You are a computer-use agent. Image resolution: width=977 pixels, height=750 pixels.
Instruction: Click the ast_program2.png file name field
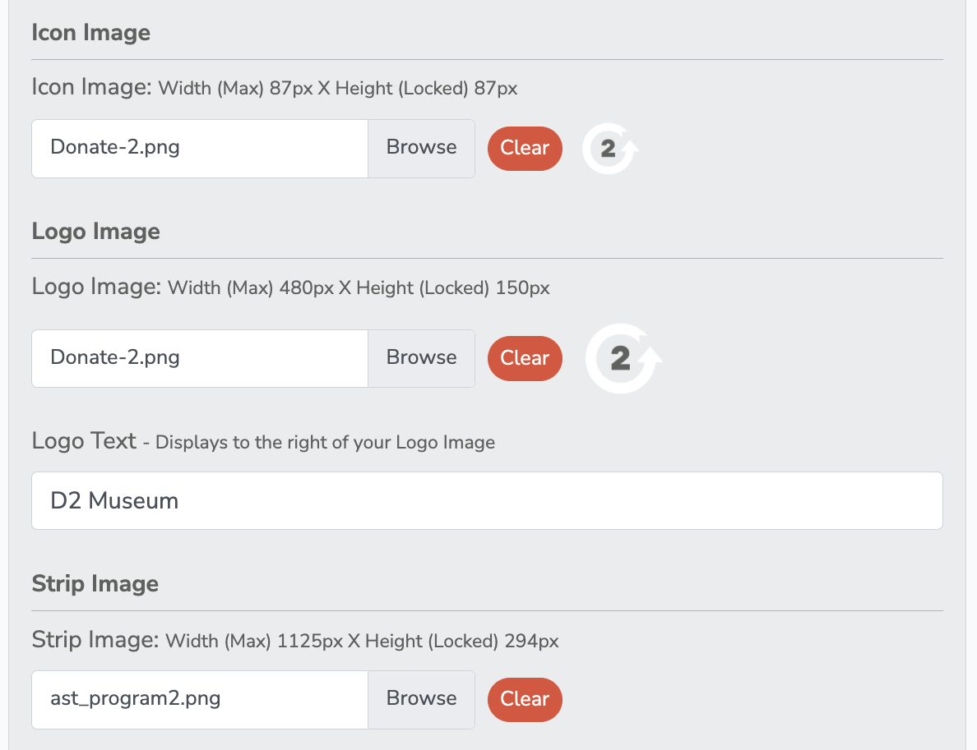200,700
